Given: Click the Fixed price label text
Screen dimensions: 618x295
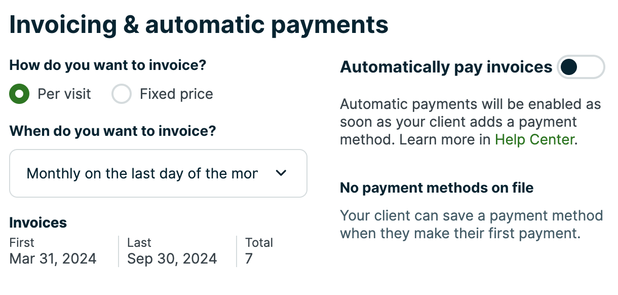Looking at the screenshot, I should click(176, 94).
